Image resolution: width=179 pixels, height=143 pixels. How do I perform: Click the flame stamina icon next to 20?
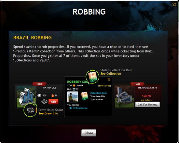(52, 95)
